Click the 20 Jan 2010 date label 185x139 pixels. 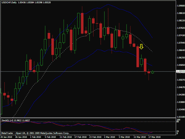tap(6, 137)
